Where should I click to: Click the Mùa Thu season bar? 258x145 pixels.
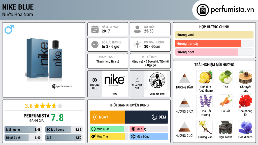coord(109,137)
